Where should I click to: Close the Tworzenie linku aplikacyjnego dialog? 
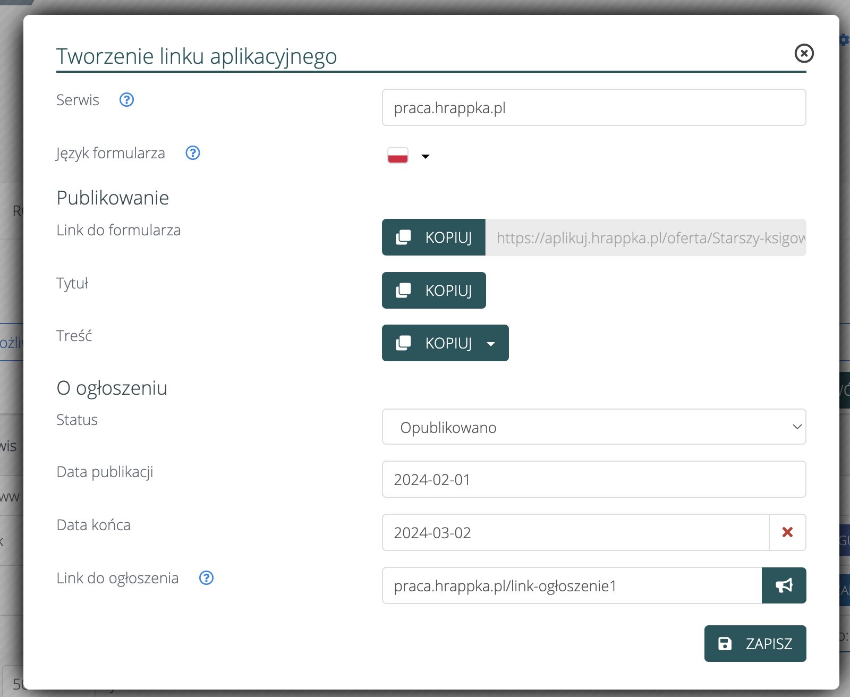(804, 53)
